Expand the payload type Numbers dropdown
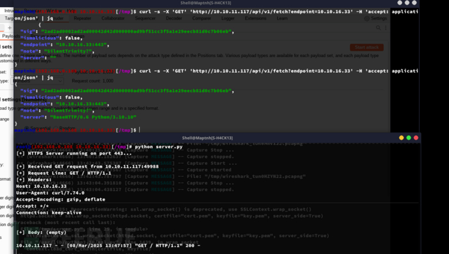This screenshot has height=254, width=449. (37, 81)
